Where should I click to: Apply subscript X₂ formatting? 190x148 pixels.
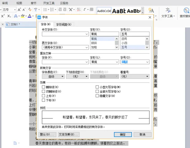9,16
